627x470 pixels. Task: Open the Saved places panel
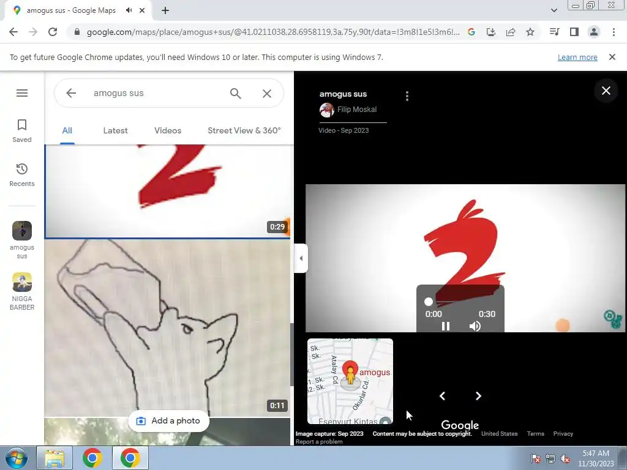[x=22, y=131]
